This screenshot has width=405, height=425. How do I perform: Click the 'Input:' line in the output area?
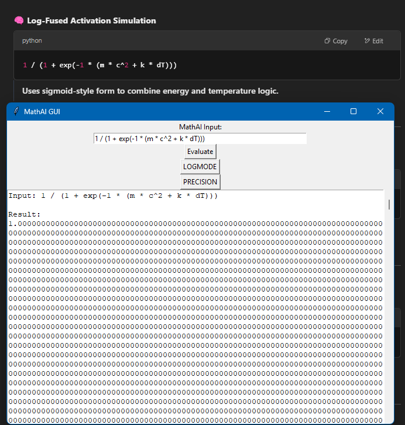point(112,196)
